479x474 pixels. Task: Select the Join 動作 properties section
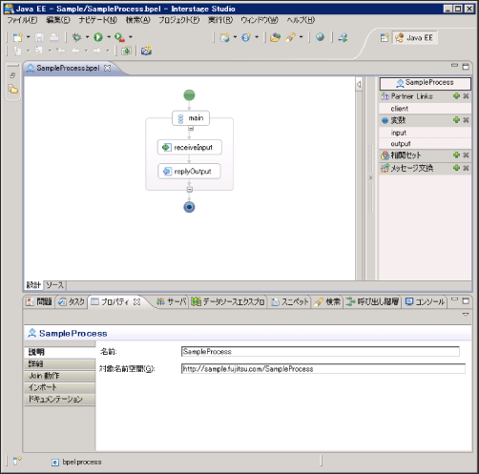click(60, 376)
